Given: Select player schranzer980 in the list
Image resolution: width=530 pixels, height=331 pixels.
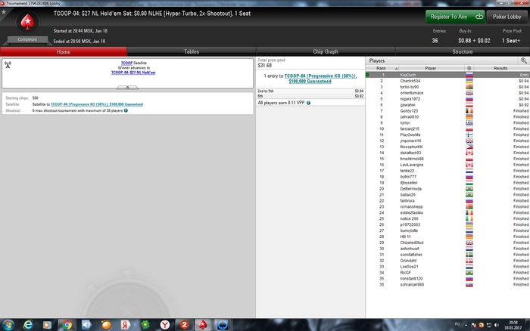Looking at the screenshot, I should click(447, 284).
